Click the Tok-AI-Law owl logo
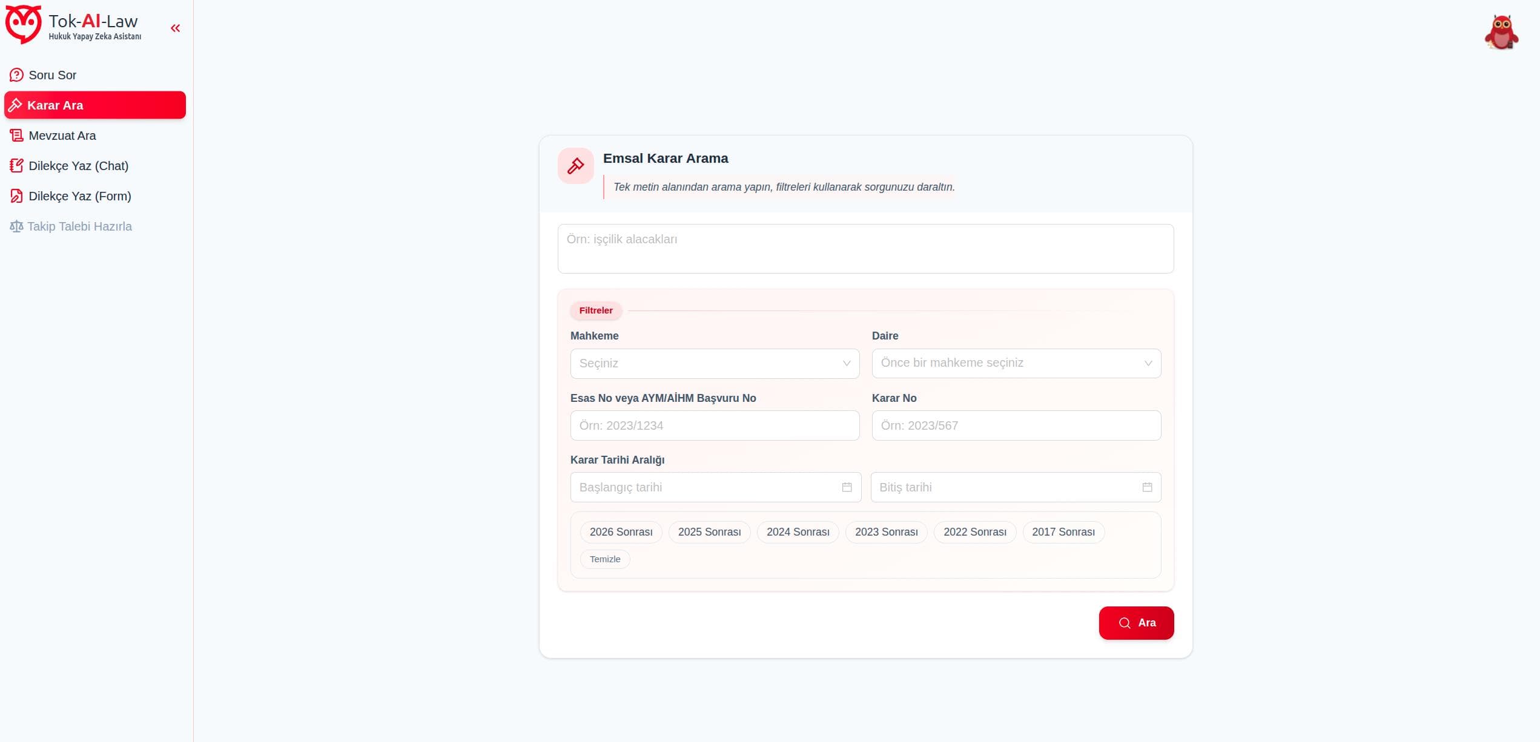 (x=23, y=24)
